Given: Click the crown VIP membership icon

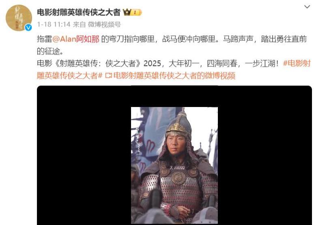Looking at the screenshot, I should 127,12.
